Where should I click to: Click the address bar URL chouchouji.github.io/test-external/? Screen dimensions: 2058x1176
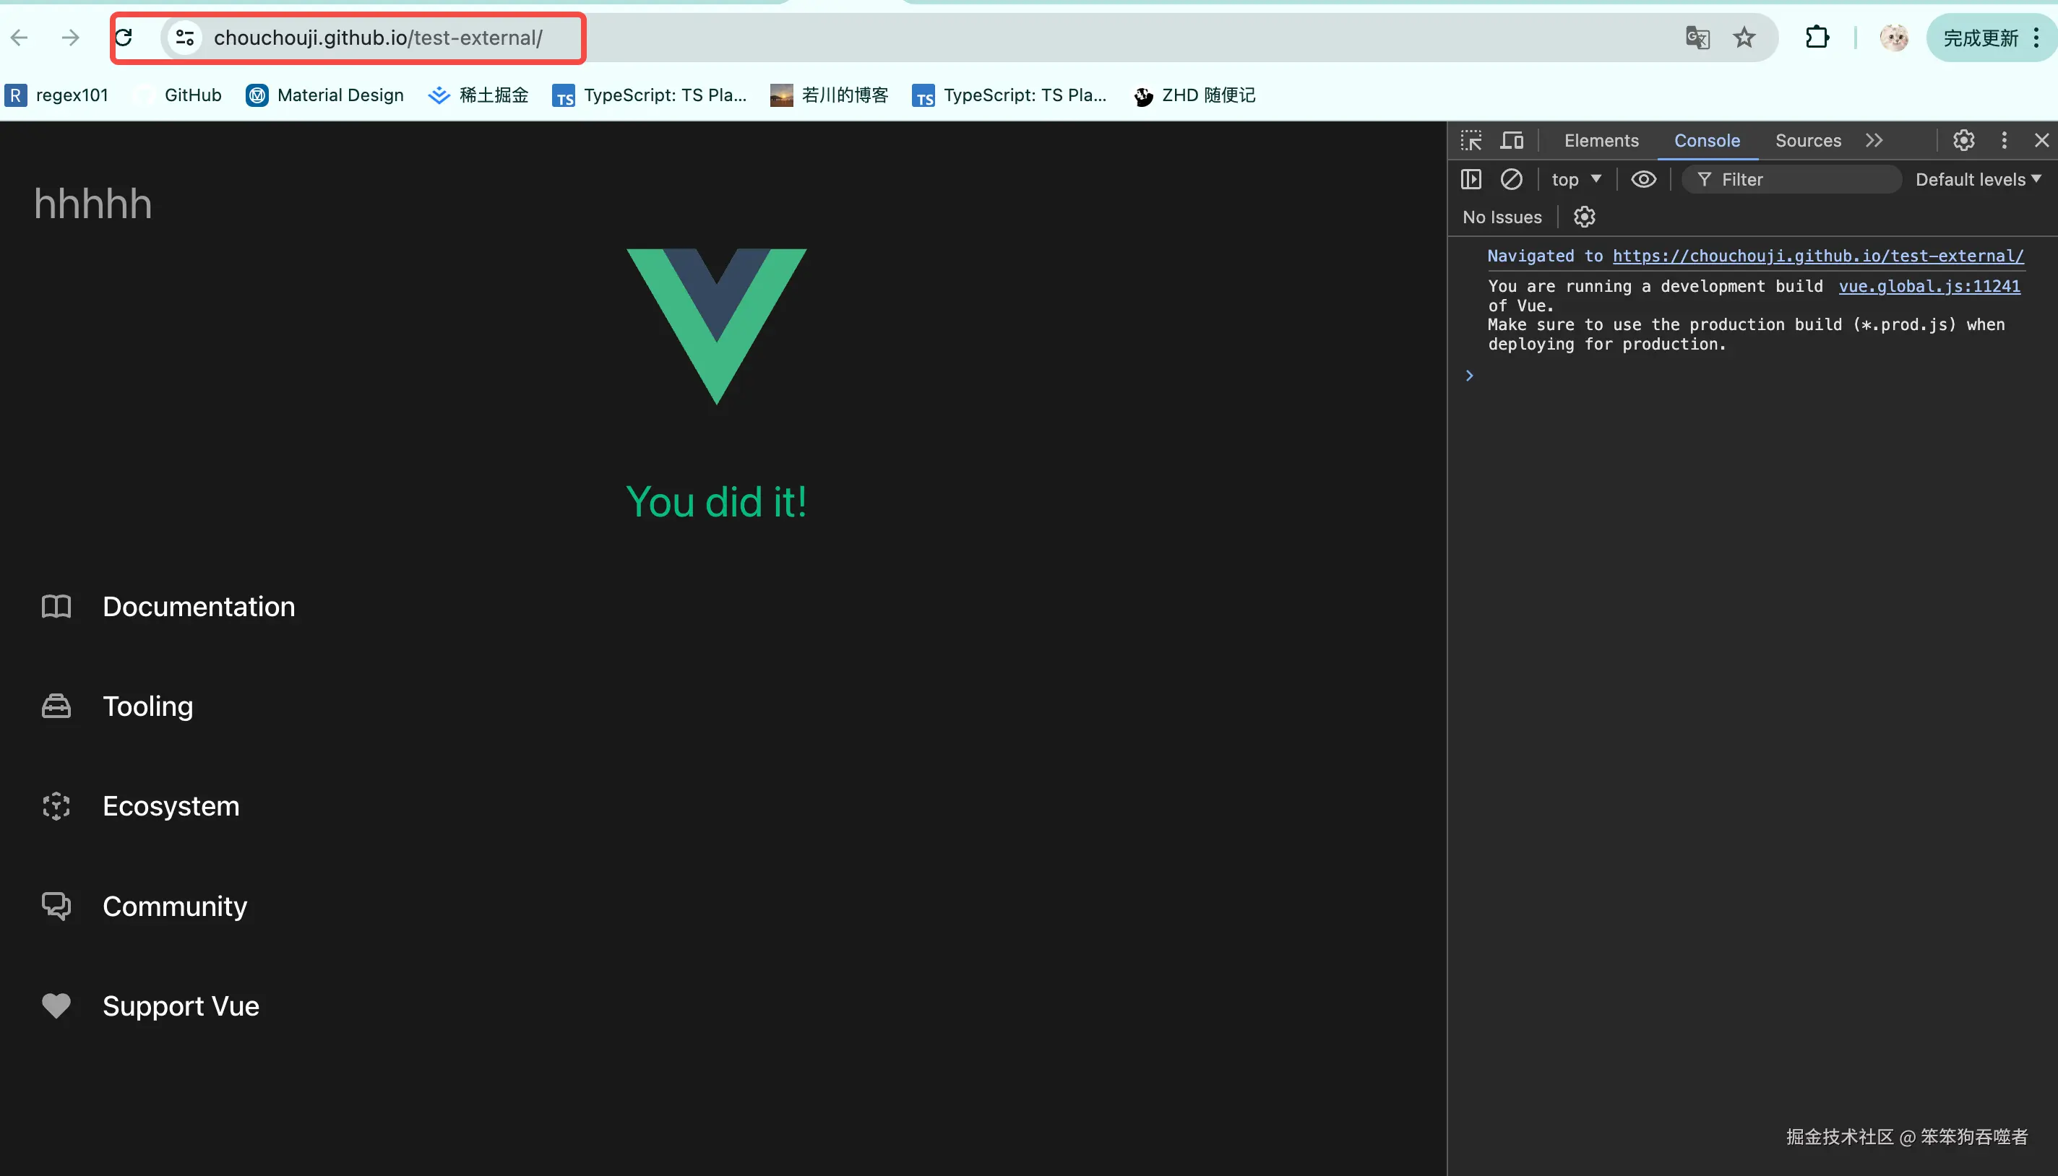pos(378,37)
